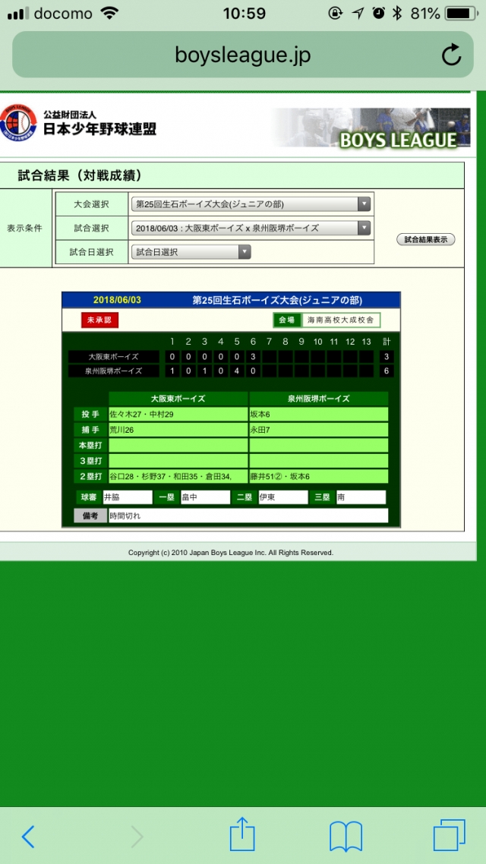Tap the 泉州阪堺ボーイズ column header
Viewport: 486px width, 864px height.
[x=318, y=399]
